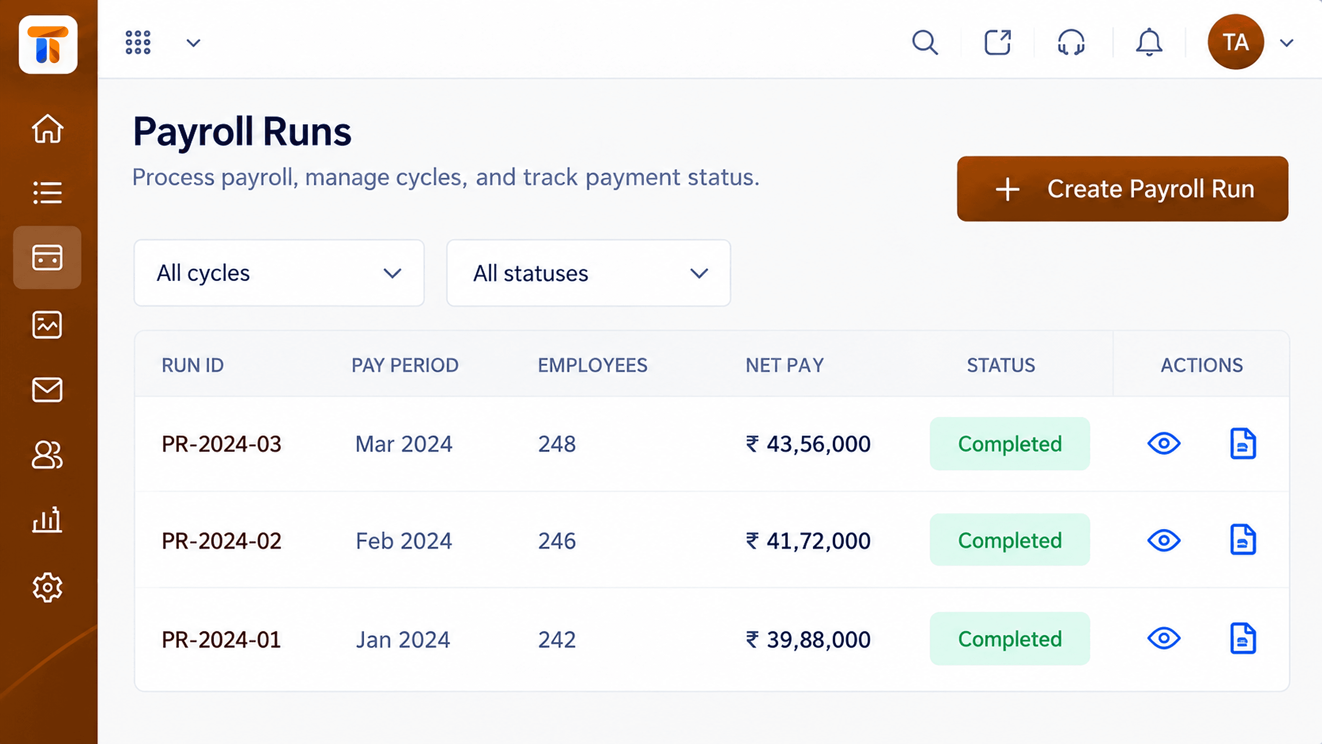Open the All statuses dropdown
The image size is (1322, 744).
tap(589, 273)
